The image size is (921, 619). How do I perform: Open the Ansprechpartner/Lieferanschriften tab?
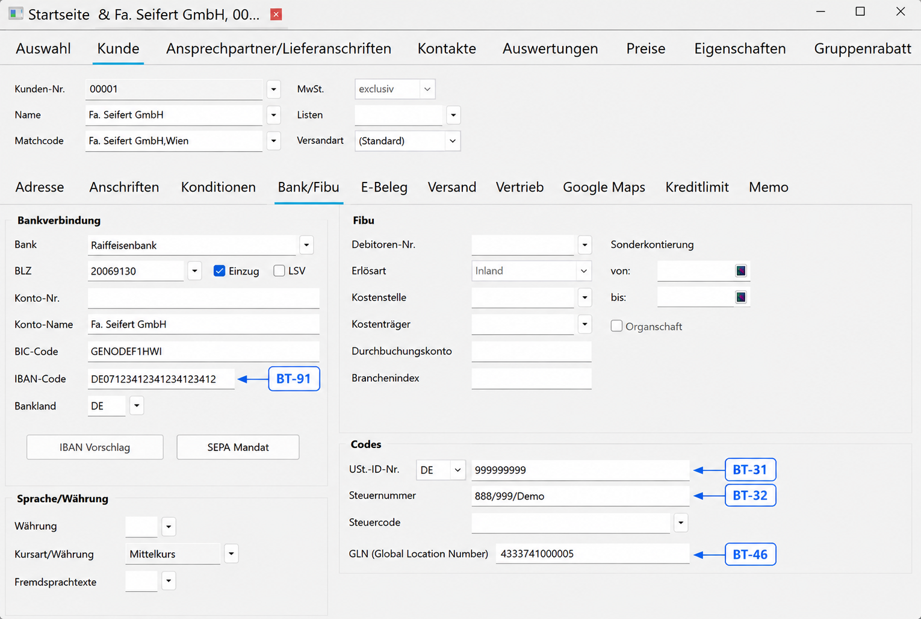click(279, 49)
